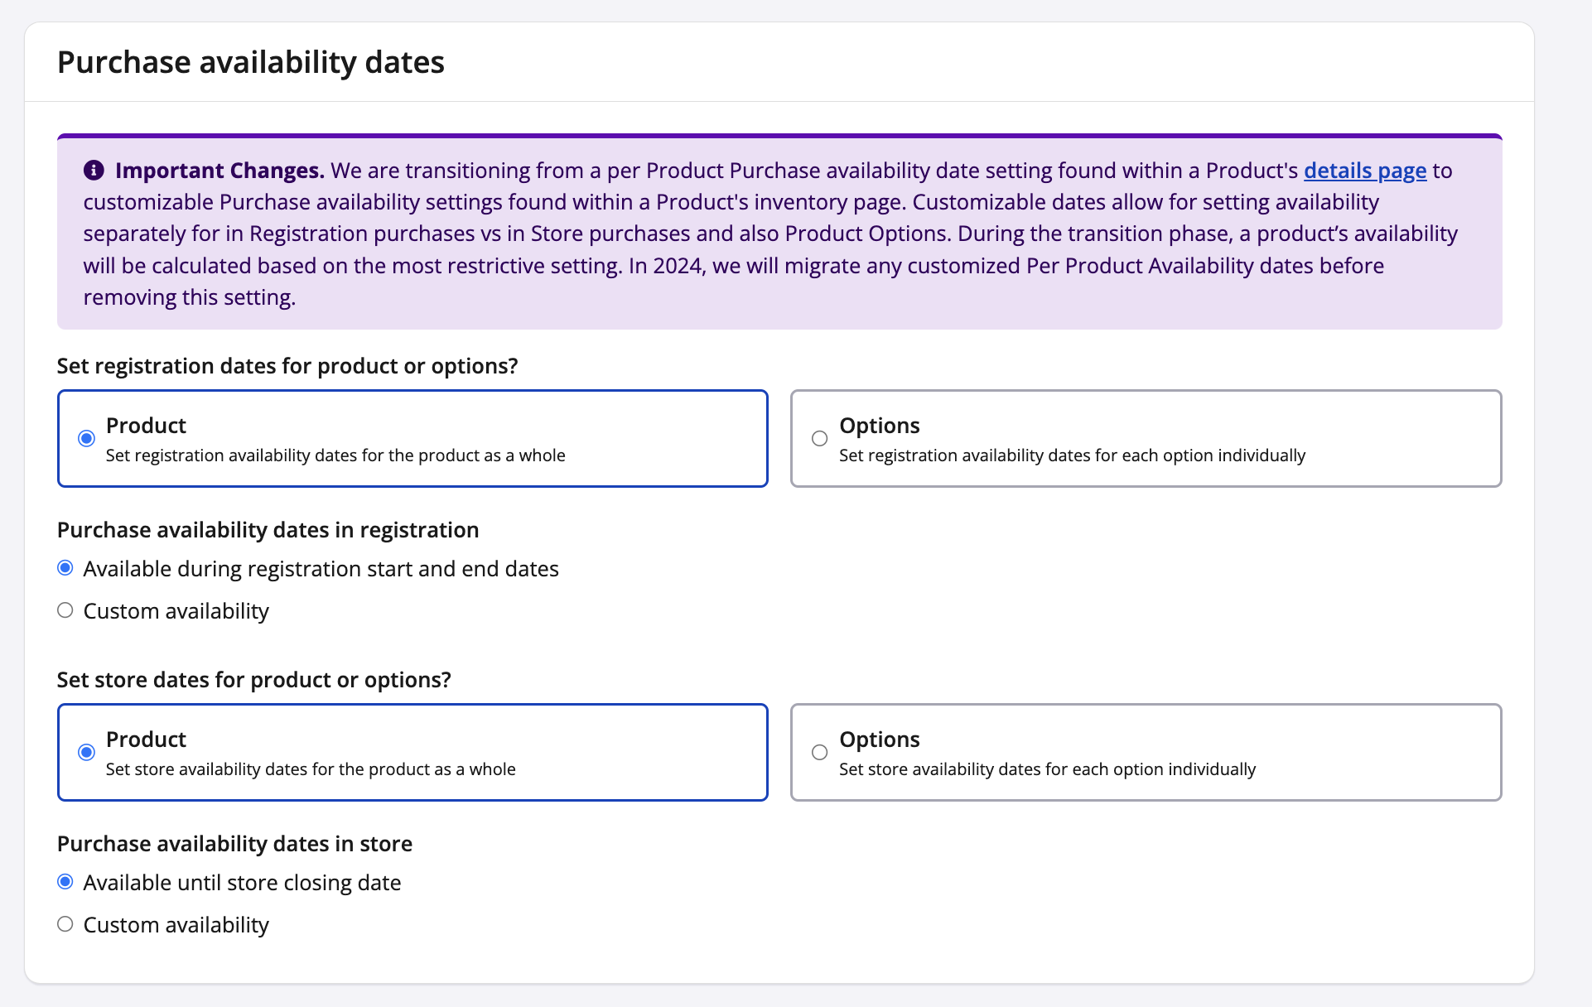Click the selected Product registration card
The width and height of the screenshot is (1592, 1007).
[412, 438]
